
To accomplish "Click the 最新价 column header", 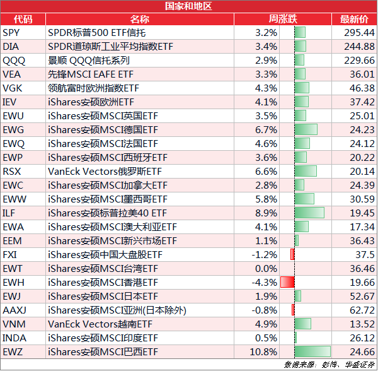I will coord(354,19).
